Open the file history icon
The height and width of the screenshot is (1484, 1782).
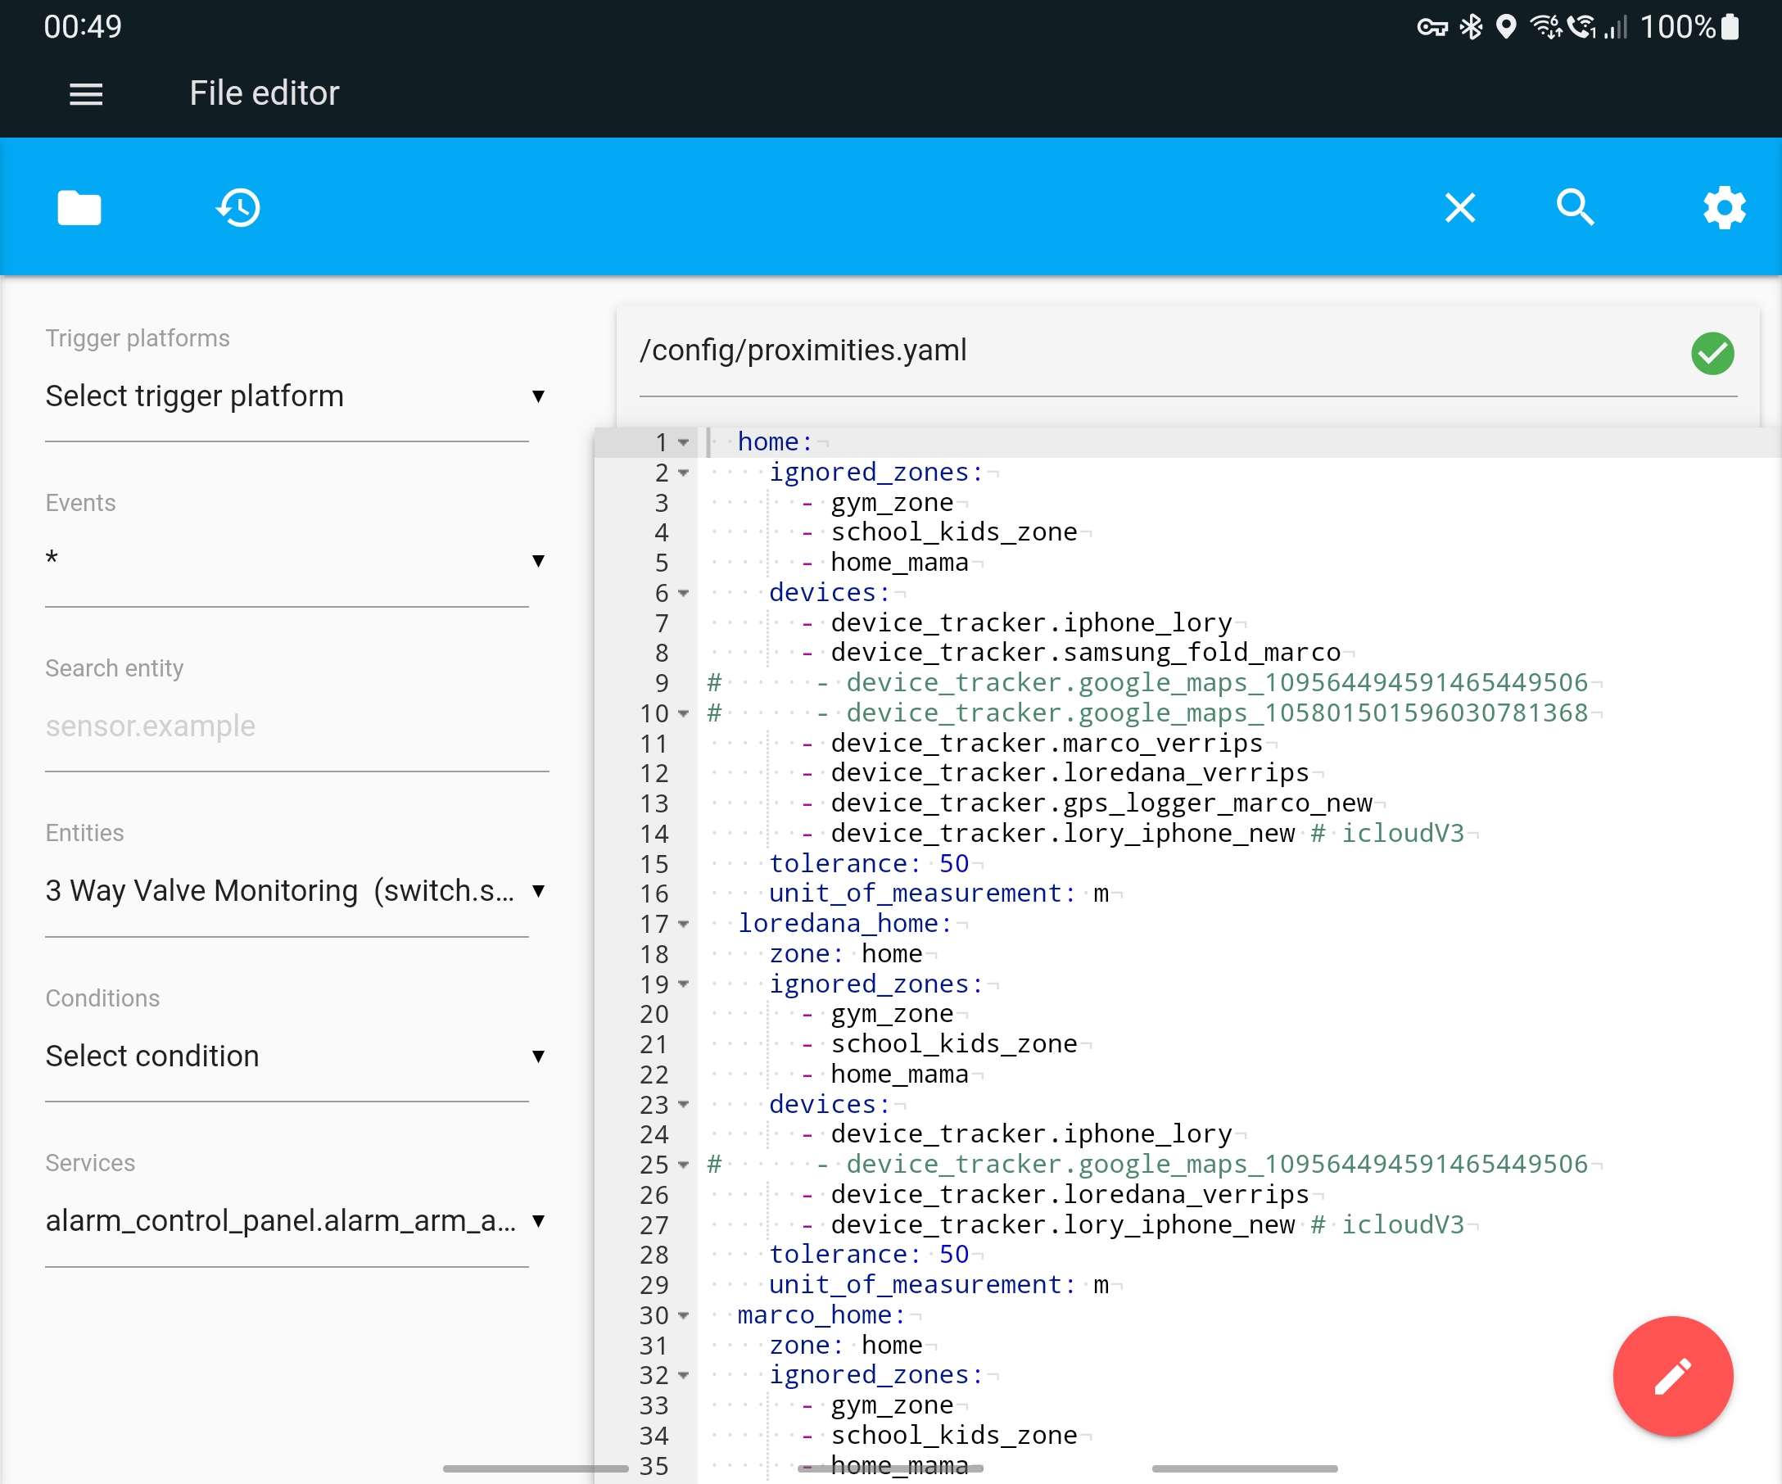click(x=238, y=208)
